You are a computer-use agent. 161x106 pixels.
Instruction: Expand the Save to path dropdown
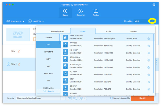pyautogui.click(x=63, y=98)
